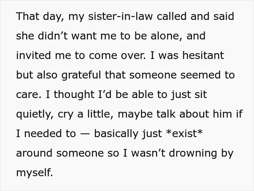This screenshot has height=191, width=254.
Task: Click the word "hesitant"
Action: [x=203, y=55]
